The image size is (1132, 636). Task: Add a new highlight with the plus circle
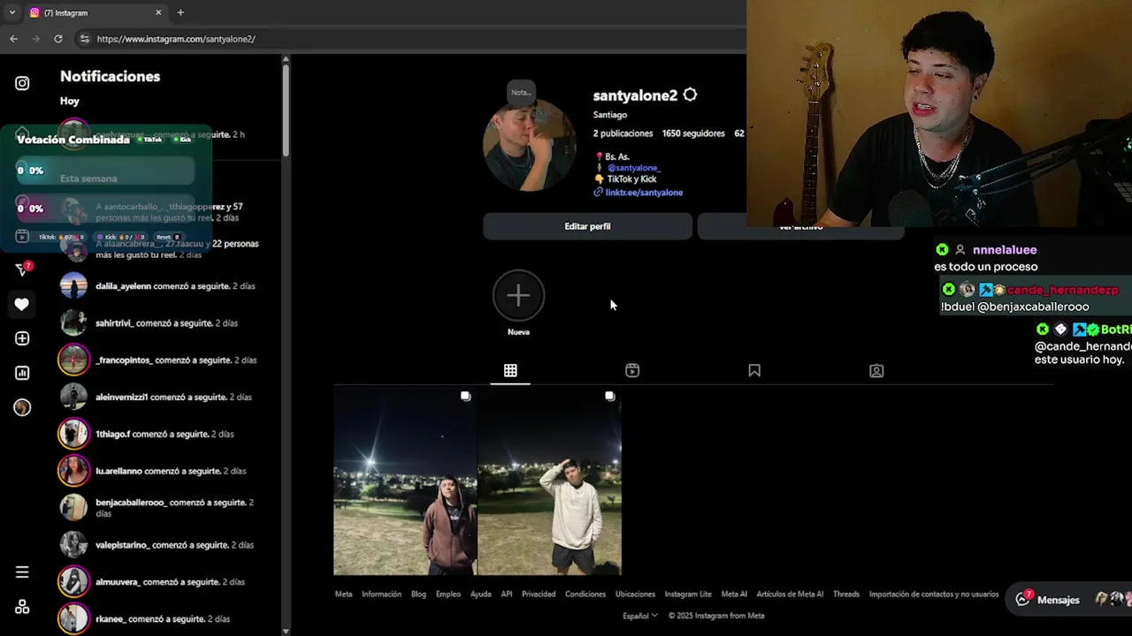pyautogui.click(x=518, y=296)
